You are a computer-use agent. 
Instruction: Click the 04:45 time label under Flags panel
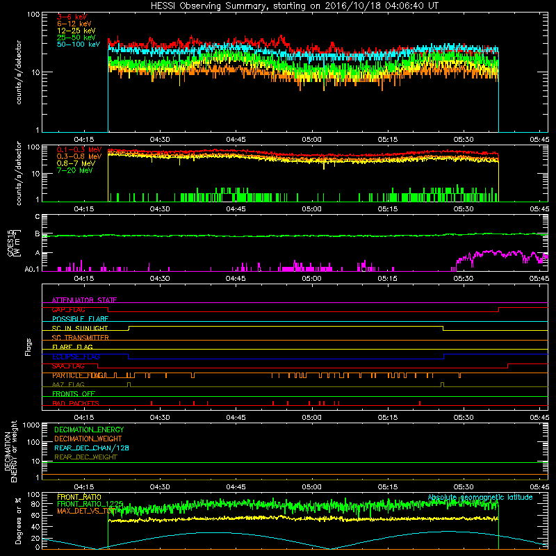[x=236, y=418]
